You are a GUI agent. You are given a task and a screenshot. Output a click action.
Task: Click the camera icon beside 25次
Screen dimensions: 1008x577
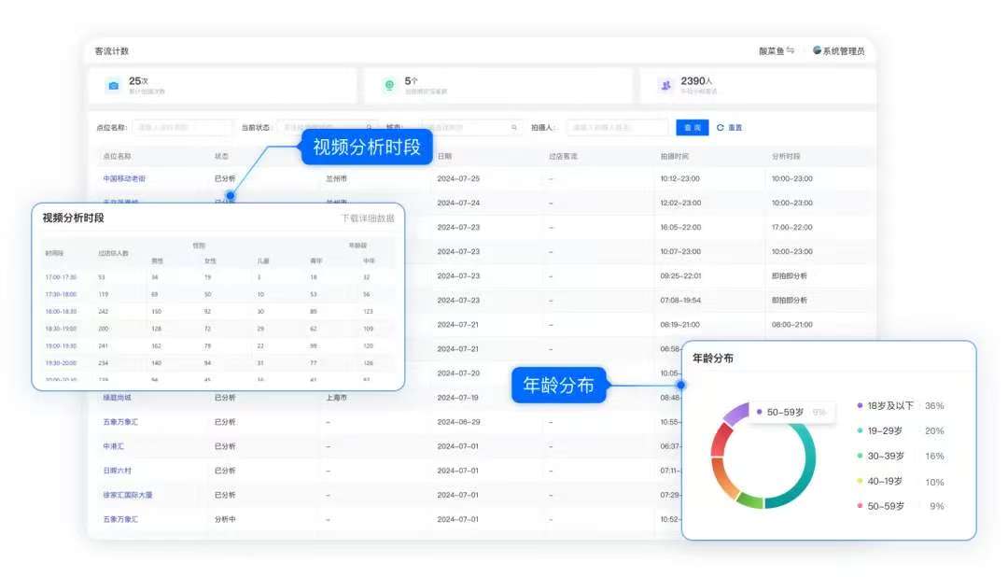(113, 86)
